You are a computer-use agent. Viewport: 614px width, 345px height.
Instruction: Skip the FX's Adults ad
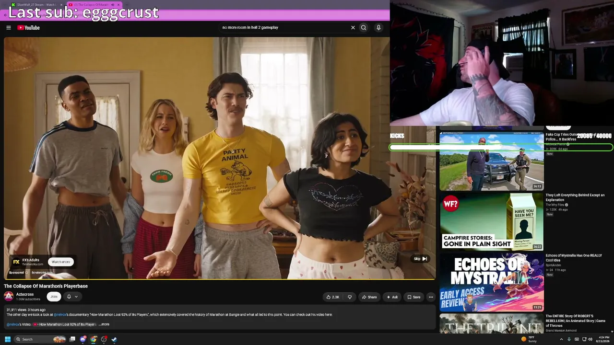point(420,259)
